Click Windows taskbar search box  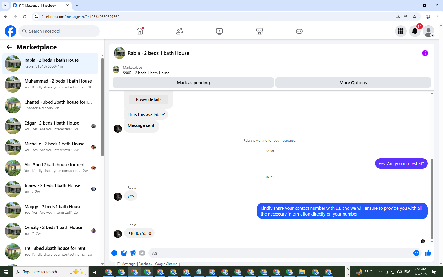click(x=51, y=272)
